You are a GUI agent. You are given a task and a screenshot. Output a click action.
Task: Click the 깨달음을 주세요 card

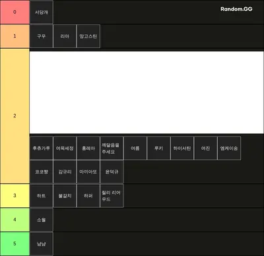click(112, 148)
